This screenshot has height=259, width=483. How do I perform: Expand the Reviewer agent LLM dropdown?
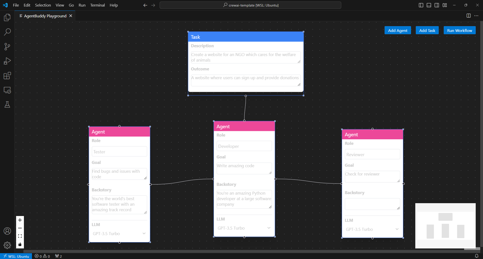tap(372, 229)
